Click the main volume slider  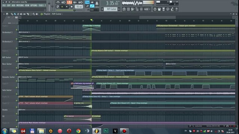[x=49, y=6]
